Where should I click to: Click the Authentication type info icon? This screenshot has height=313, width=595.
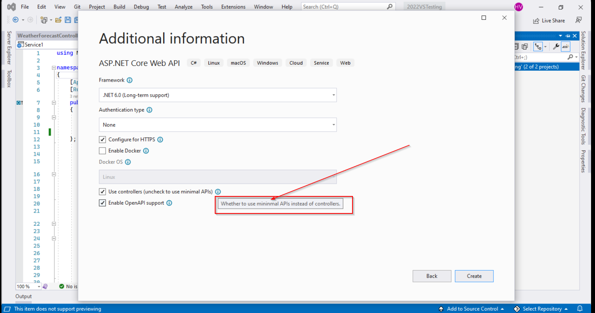[149, 110]
